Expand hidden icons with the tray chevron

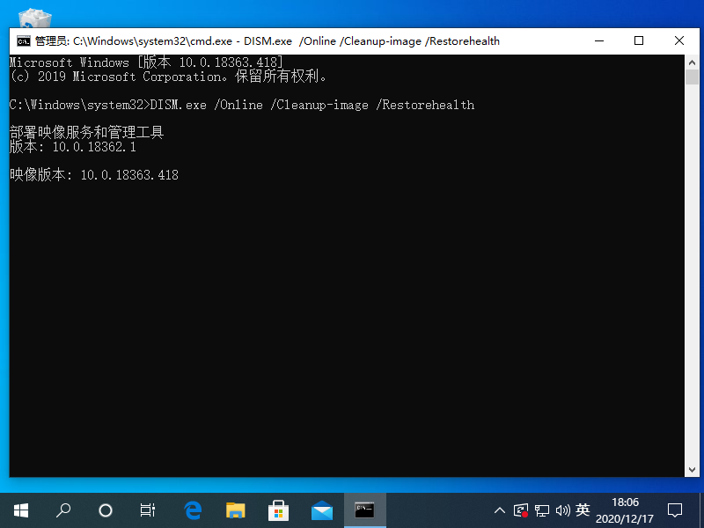pyautogui.click(x=499, y=510)
